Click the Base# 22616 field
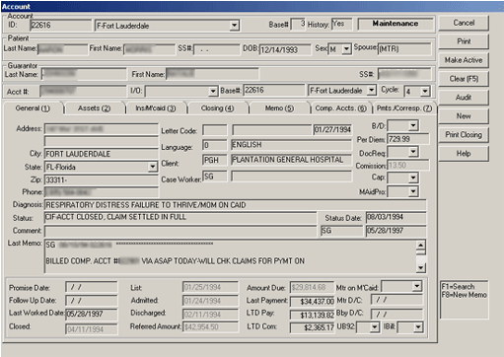 tap(274, 90)
